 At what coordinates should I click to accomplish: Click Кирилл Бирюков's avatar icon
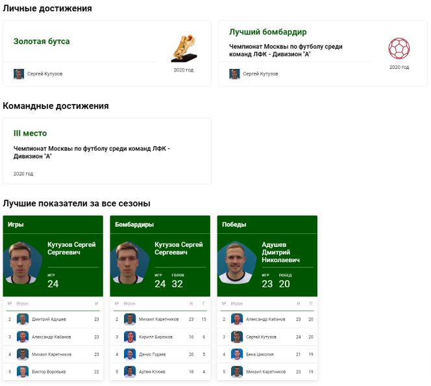pyautogui.click(x=130, y=337)
